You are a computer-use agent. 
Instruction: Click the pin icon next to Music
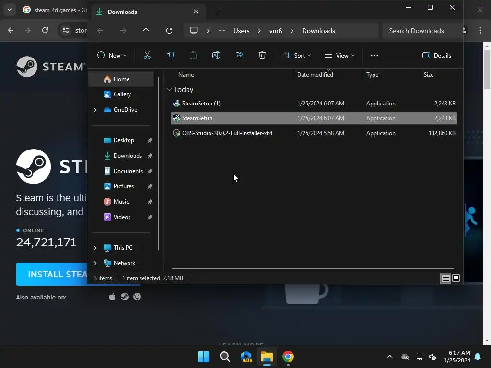[150, 202]
